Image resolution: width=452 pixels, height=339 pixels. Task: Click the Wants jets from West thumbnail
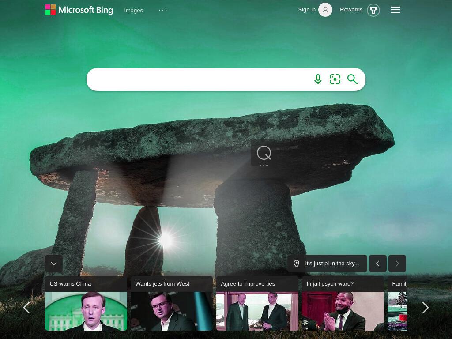(172, 311)
